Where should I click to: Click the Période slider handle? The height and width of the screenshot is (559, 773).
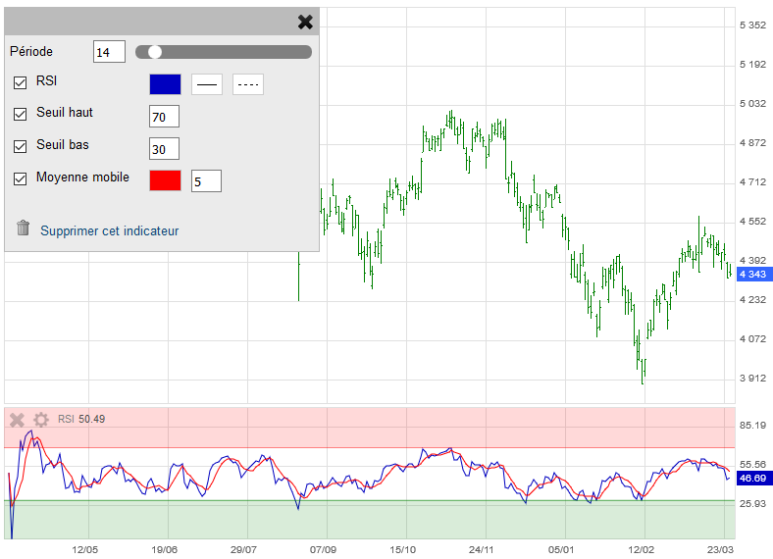tap(155, 52)
